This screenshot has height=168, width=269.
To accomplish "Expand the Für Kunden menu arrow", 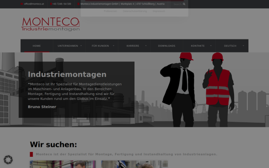I will coord(113,46).
